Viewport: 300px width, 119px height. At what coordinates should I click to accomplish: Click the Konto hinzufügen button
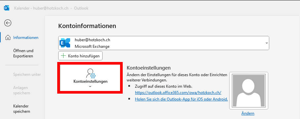(x=80, y=56)
